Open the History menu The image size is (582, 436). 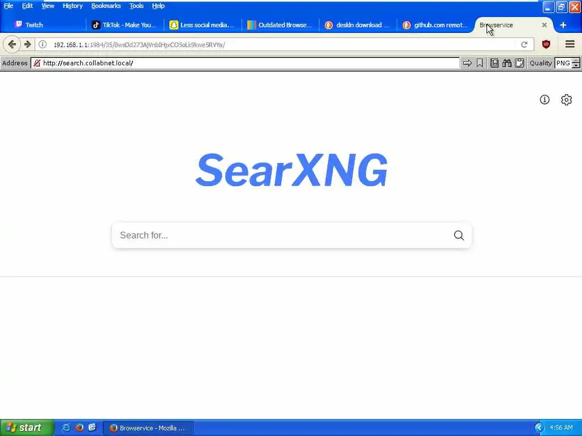[x=72, y=6]
